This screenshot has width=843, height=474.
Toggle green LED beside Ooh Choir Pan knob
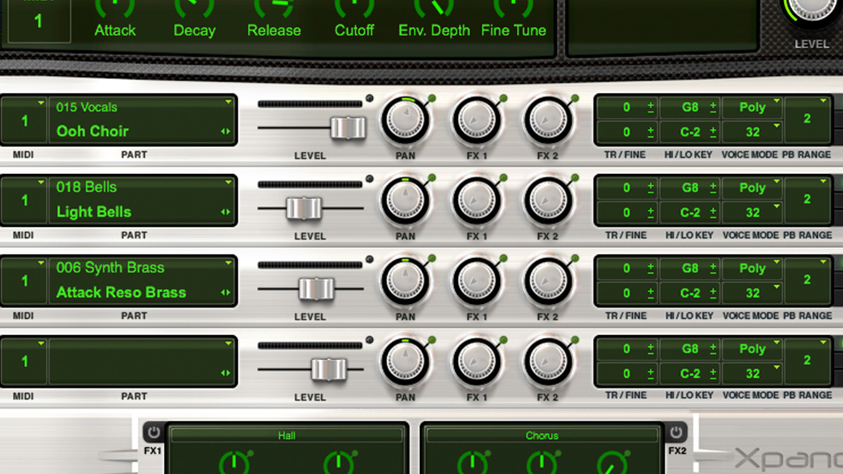(x=432, y=98)
